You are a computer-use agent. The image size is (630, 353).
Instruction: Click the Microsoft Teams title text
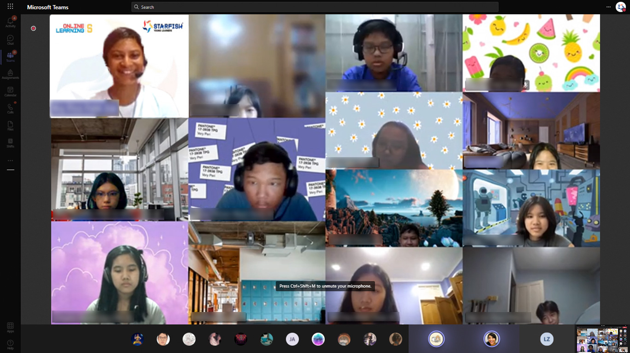[48, 7]
